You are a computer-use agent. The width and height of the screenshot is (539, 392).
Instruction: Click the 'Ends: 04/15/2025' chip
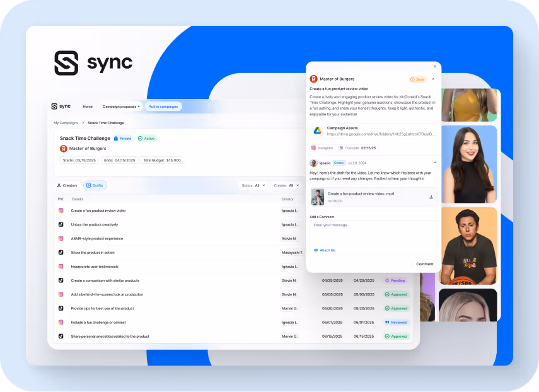[x=120, y=160]
